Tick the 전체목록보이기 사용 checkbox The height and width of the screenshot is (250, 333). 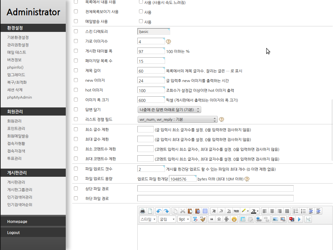[x=141, y=12]
